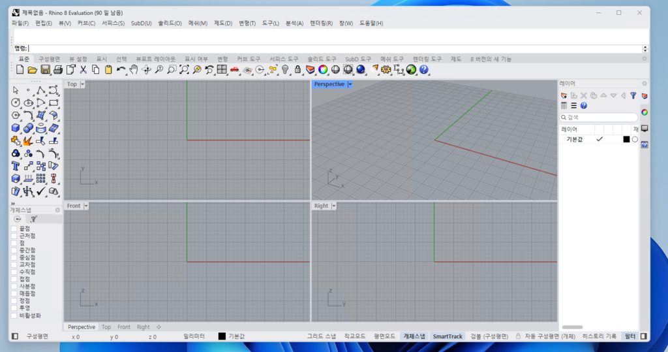Enable the 중간점 object snap checkbox
The width and height of the screenshot is (668, 352).
point(14,250)
